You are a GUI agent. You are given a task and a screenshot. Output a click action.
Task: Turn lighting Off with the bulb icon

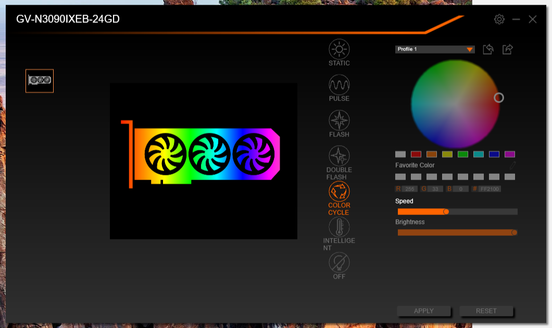[x=339, y=262]
